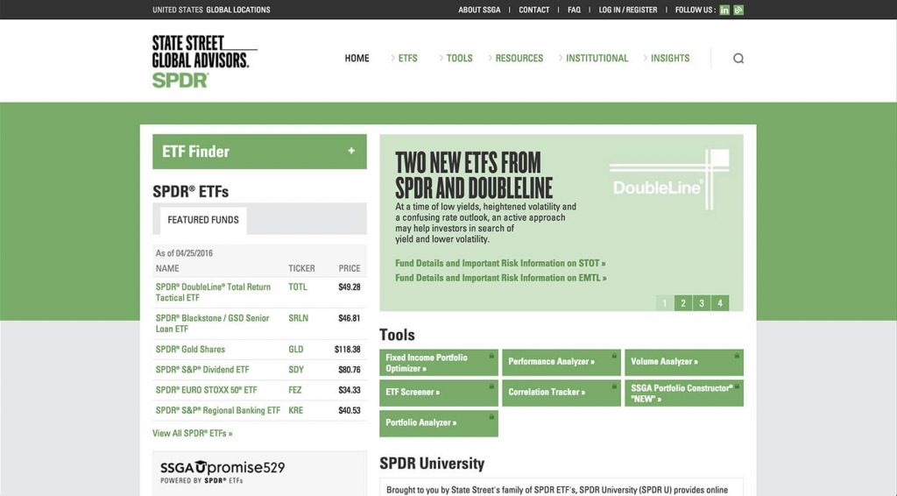Click State Street Global Advisors SPDR logo
Image resolution: width=897 pixels, height=496 pixels.
point(204,61)
